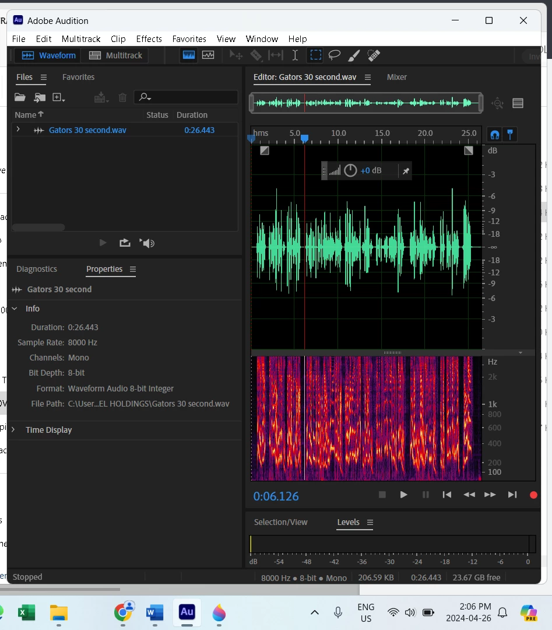The width and height of the screenshot is (552, 630).
Task: Select the Time Selection tool
Action: pos(295,55)
